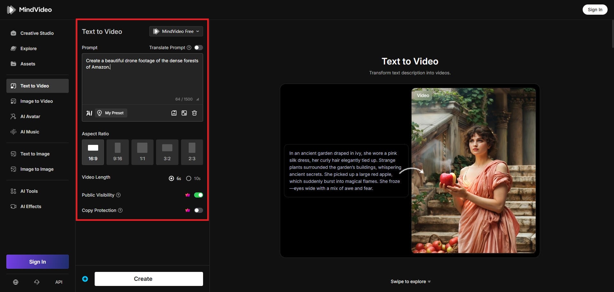Select 1:1 aspect ratio
The width and height of the screenshot is (614, 292).
click(142, 152)
